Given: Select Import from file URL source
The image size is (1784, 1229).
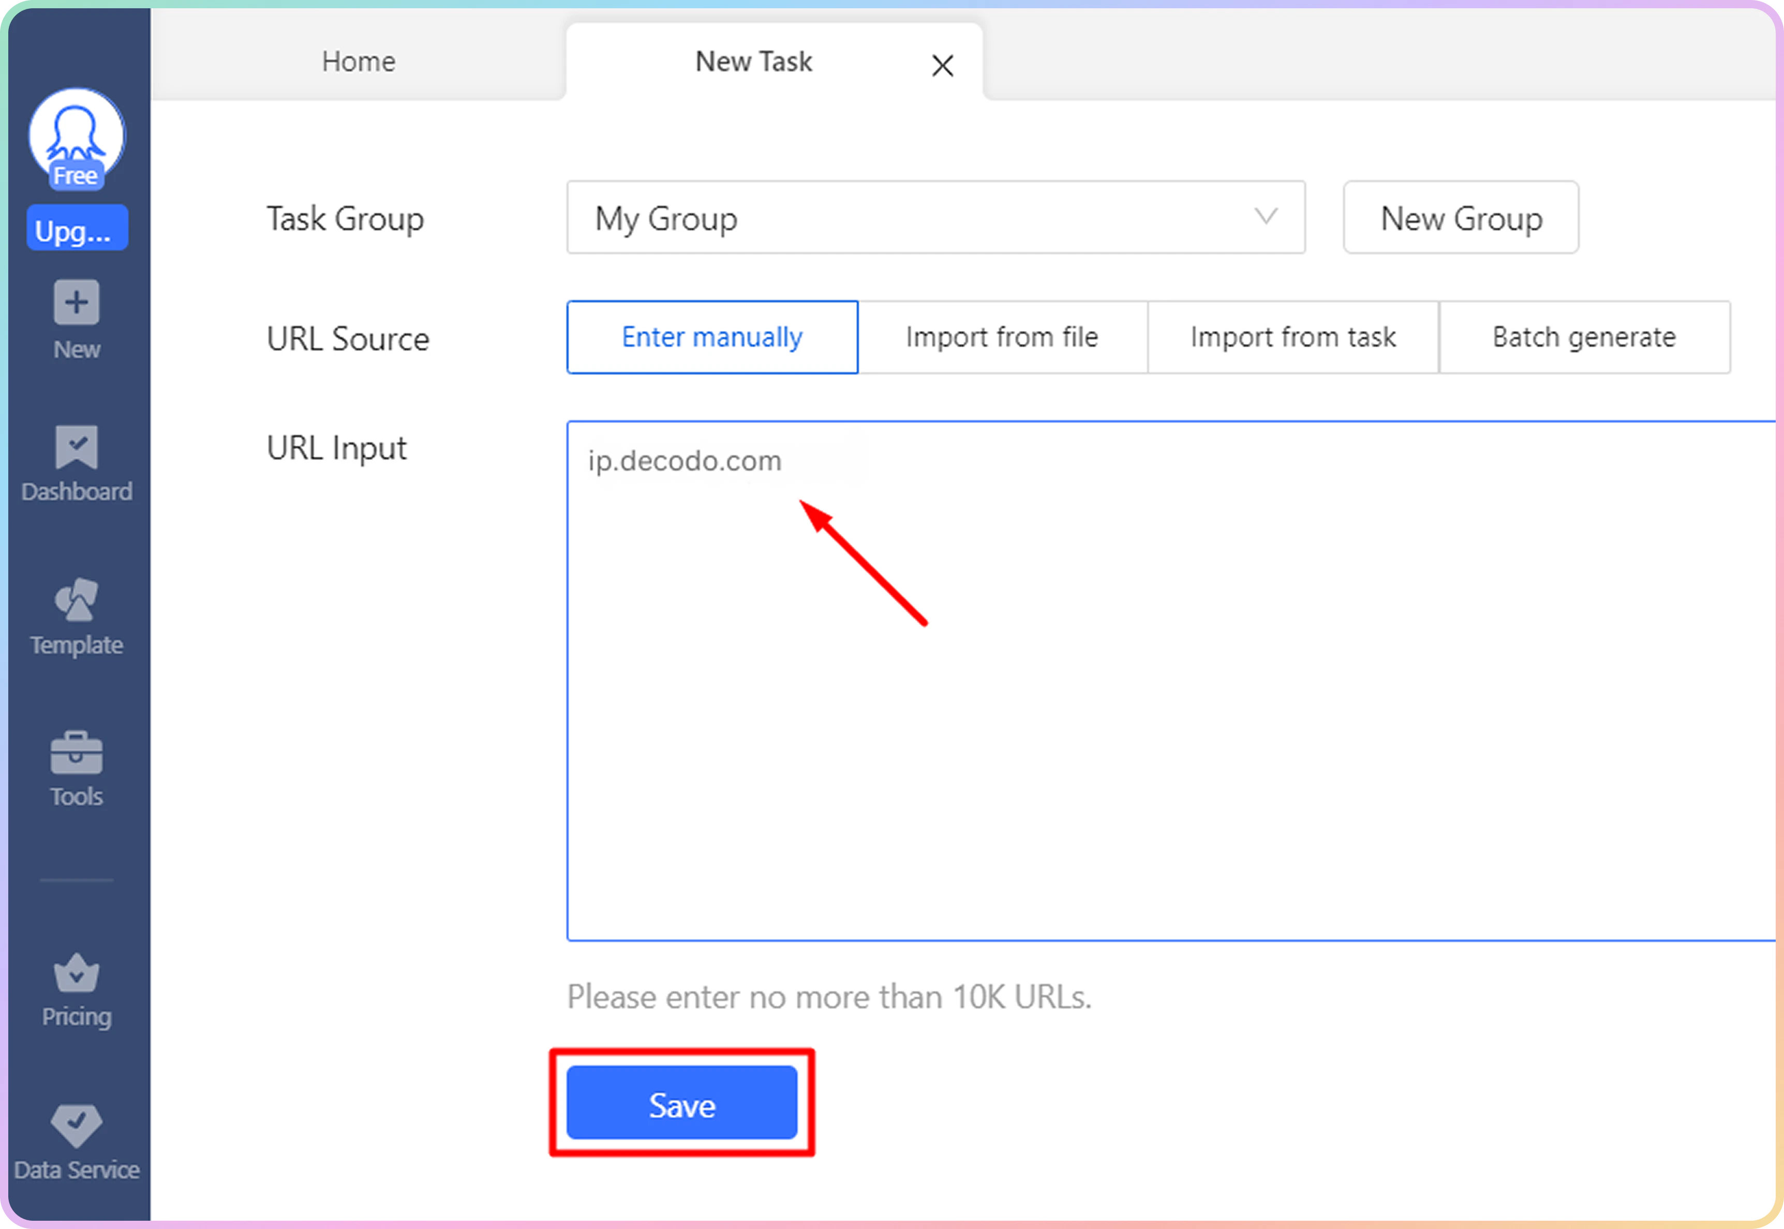Looking at the screenshot, I should pyautogui.click(x=1002, y=337).
